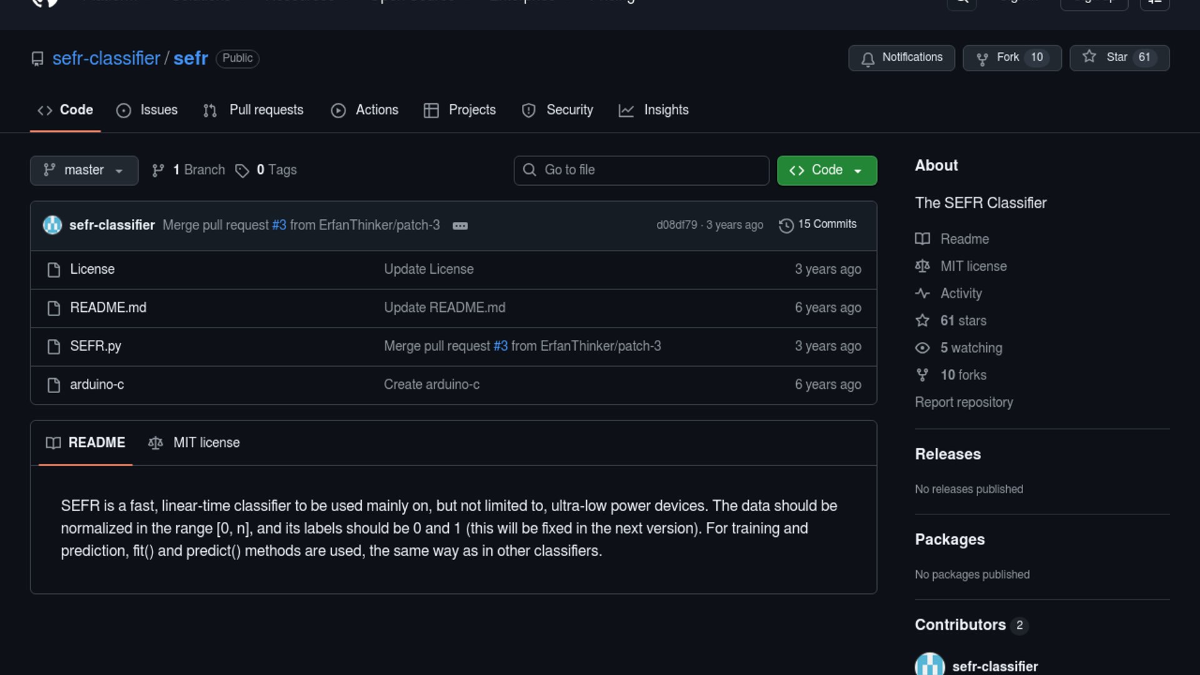Switch to the Issues tab
This screenshot has width=1200, height=675.
pyautogui.click(x=147, y=110)
